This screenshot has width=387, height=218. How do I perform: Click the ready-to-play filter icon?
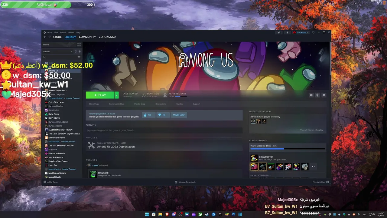[80, 51]
